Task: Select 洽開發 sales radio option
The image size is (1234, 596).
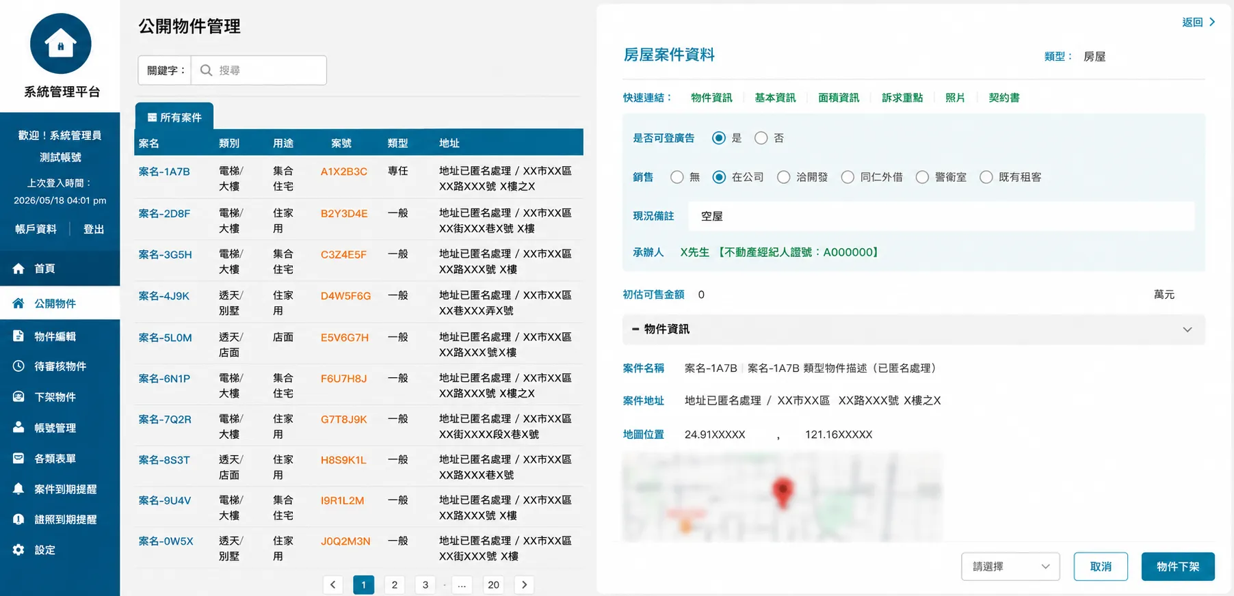Action: click(x=784, y=177)
